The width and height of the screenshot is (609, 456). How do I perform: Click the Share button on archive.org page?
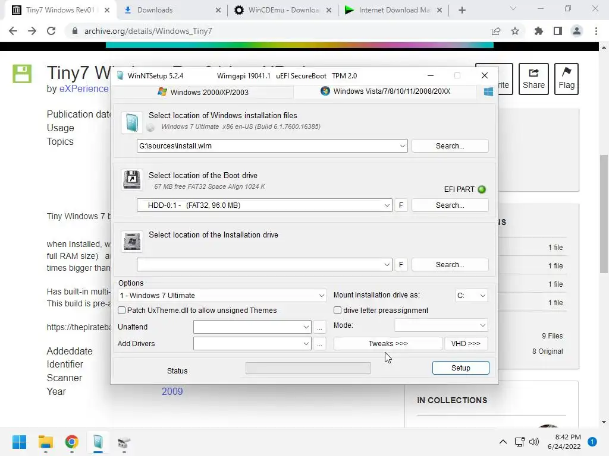(533, 79)
